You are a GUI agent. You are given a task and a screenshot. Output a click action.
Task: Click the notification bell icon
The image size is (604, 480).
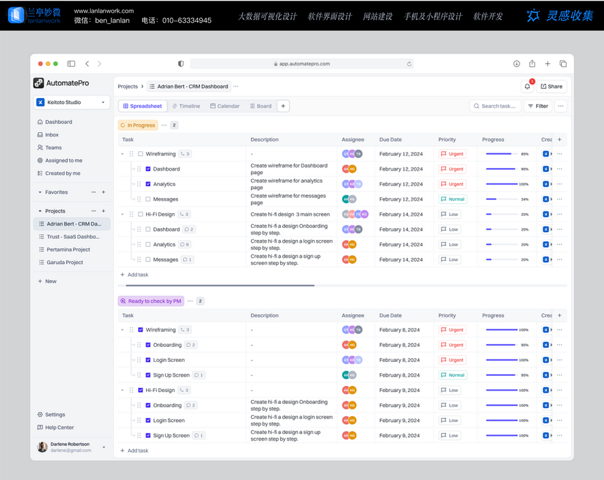527,86
